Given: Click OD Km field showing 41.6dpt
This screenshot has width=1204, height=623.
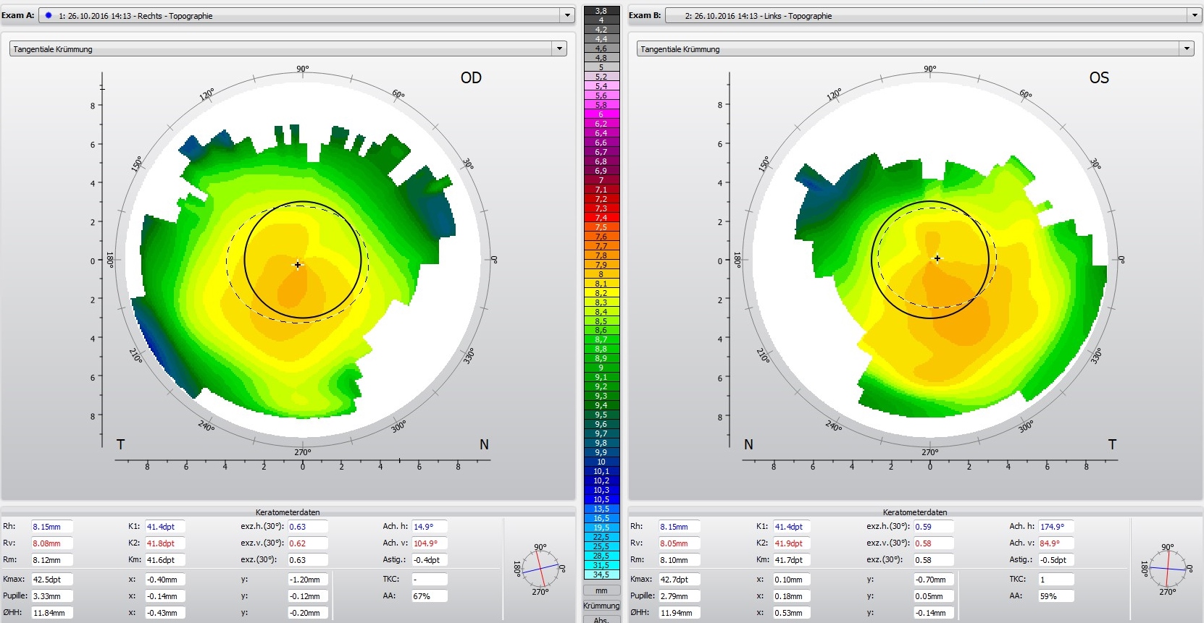Looking at the screenshot, I should (166, 560).
